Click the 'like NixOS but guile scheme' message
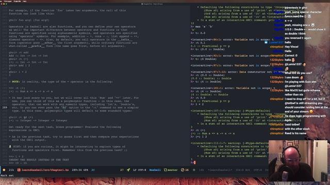The image size is (330, 185). pyautogui.click(x=302, y=90)
